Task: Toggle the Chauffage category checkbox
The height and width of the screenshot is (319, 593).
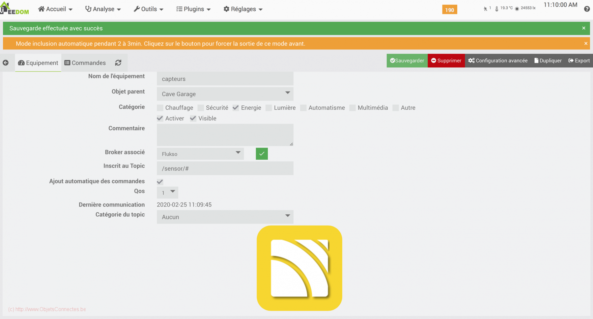Action: (x=160, y=108)
